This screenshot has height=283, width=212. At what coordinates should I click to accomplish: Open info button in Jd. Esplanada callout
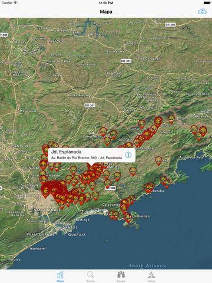[x=128, y=155]
